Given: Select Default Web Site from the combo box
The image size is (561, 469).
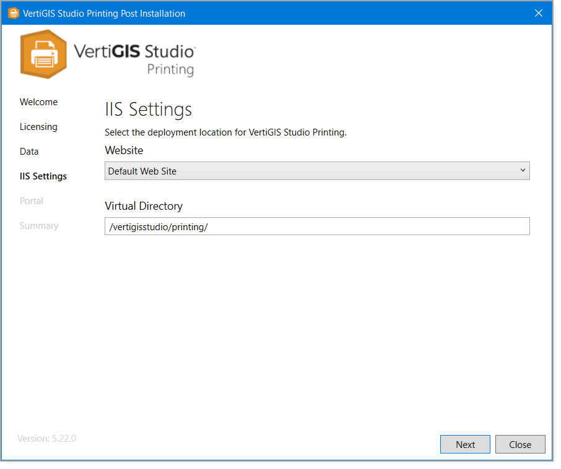Looking at the screenshot, I should tap(248, 171).
